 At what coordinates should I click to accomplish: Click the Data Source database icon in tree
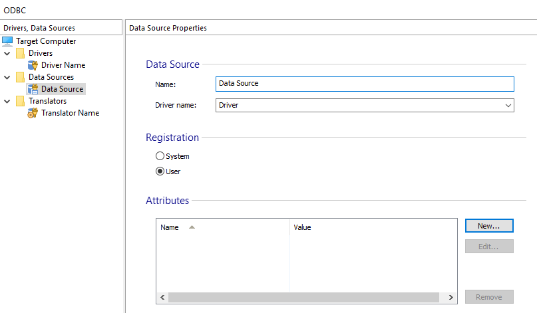(33, 89)
